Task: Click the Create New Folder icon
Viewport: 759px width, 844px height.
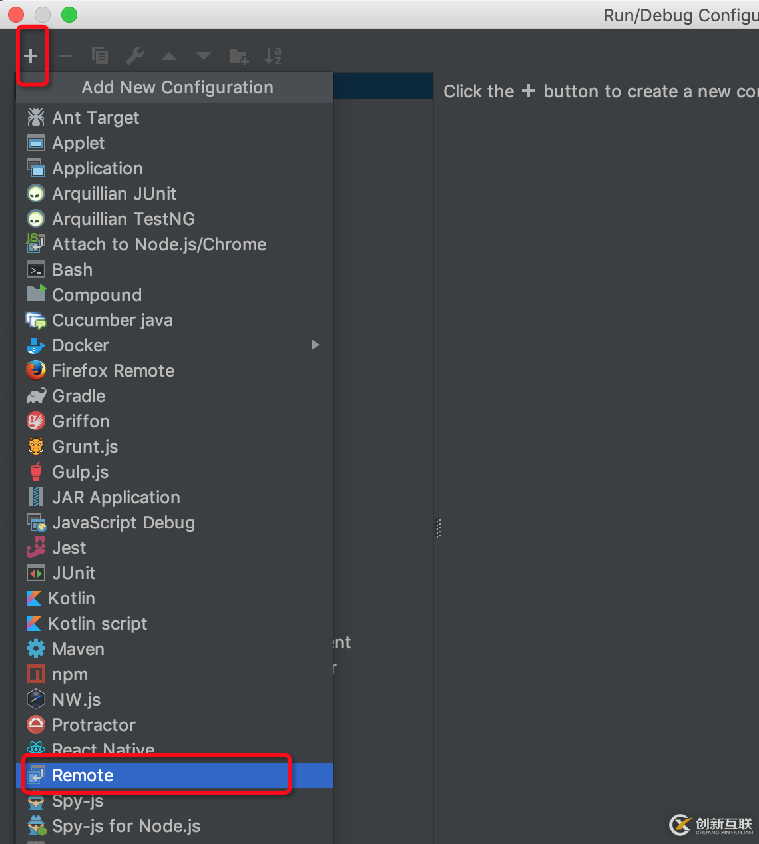Action: (x=239, y=57)
